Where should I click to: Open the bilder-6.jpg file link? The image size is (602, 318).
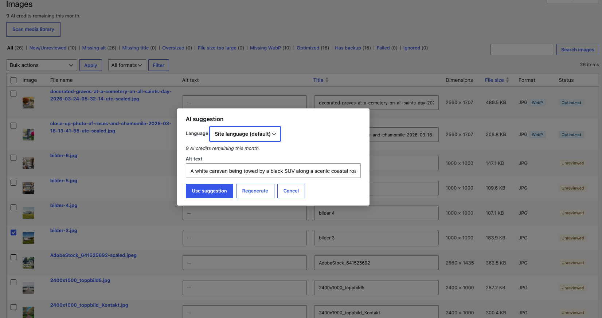[x=64, y=156]
